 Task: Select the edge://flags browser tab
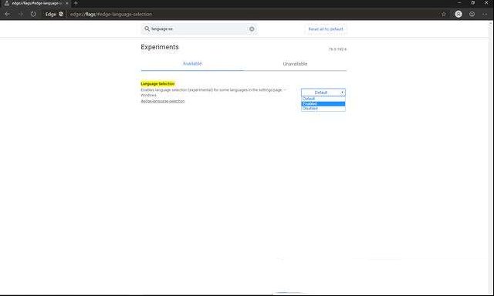36,3
